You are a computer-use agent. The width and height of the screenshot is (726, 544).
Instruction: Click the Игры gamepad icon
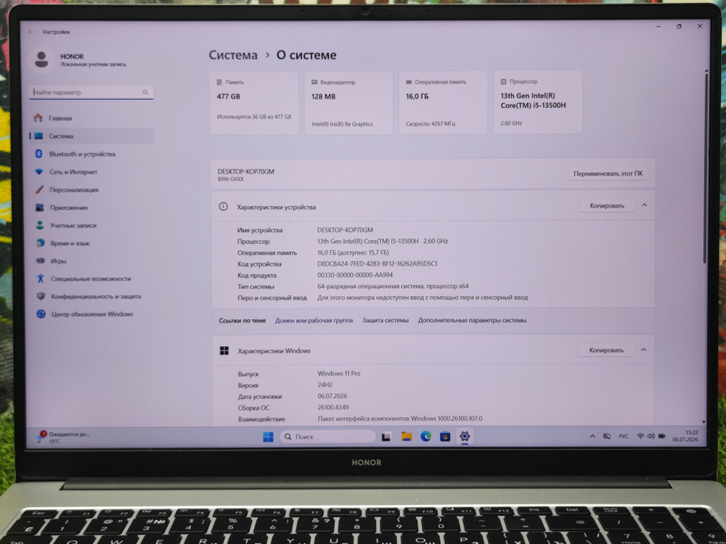[x=41, y=260]
